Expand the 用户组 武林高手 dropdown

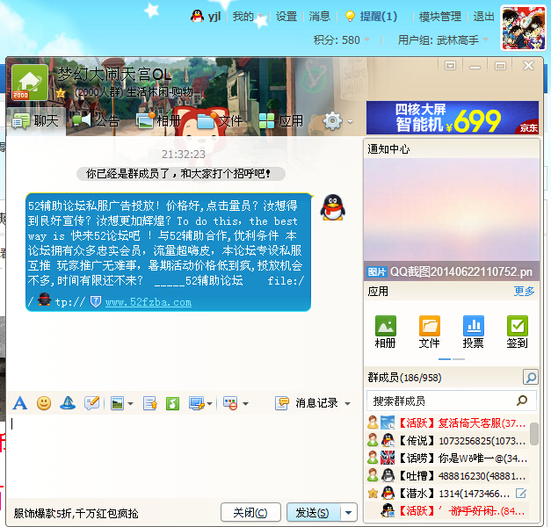click(x=486, y=40)
